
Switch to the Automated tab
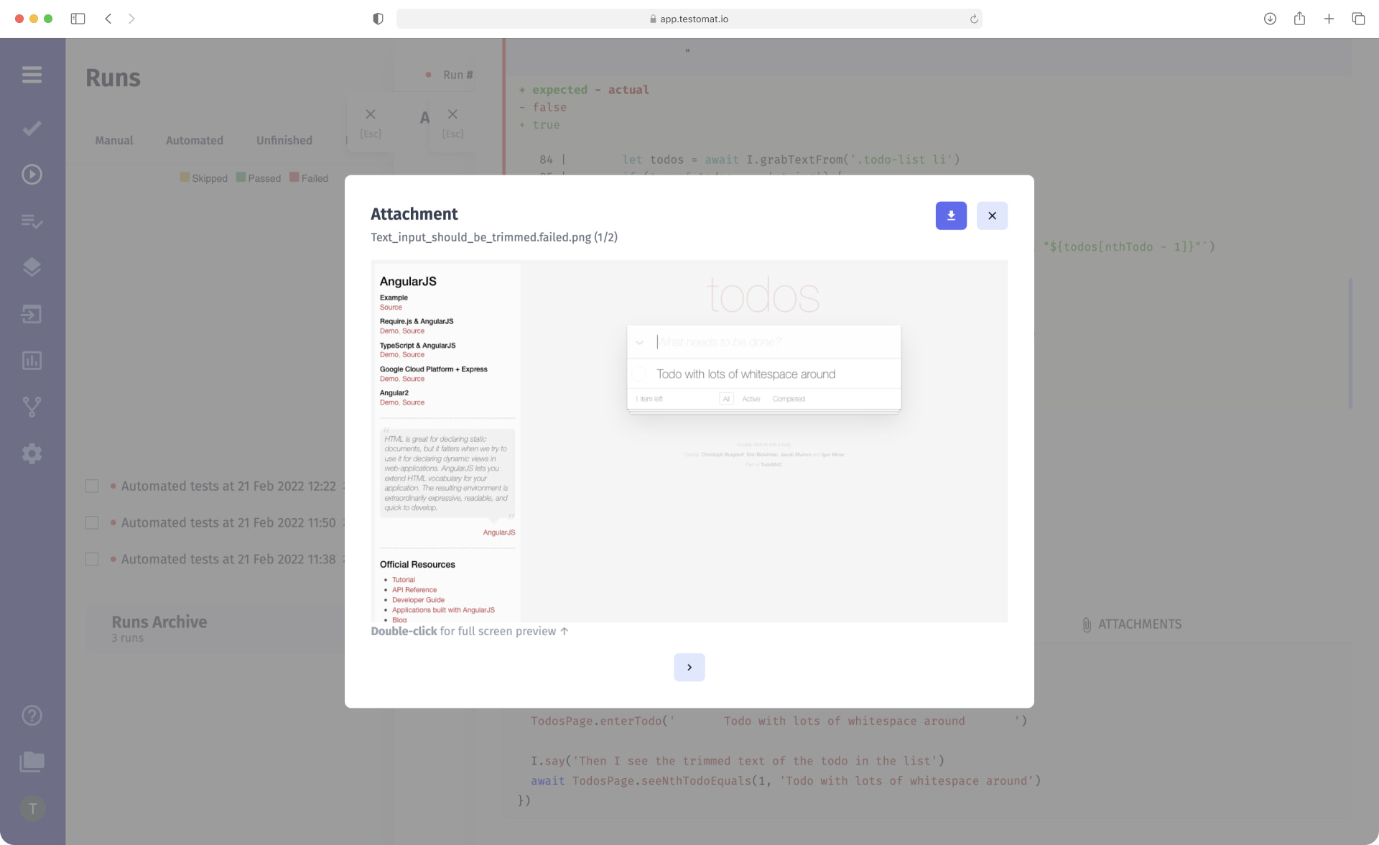194,141
